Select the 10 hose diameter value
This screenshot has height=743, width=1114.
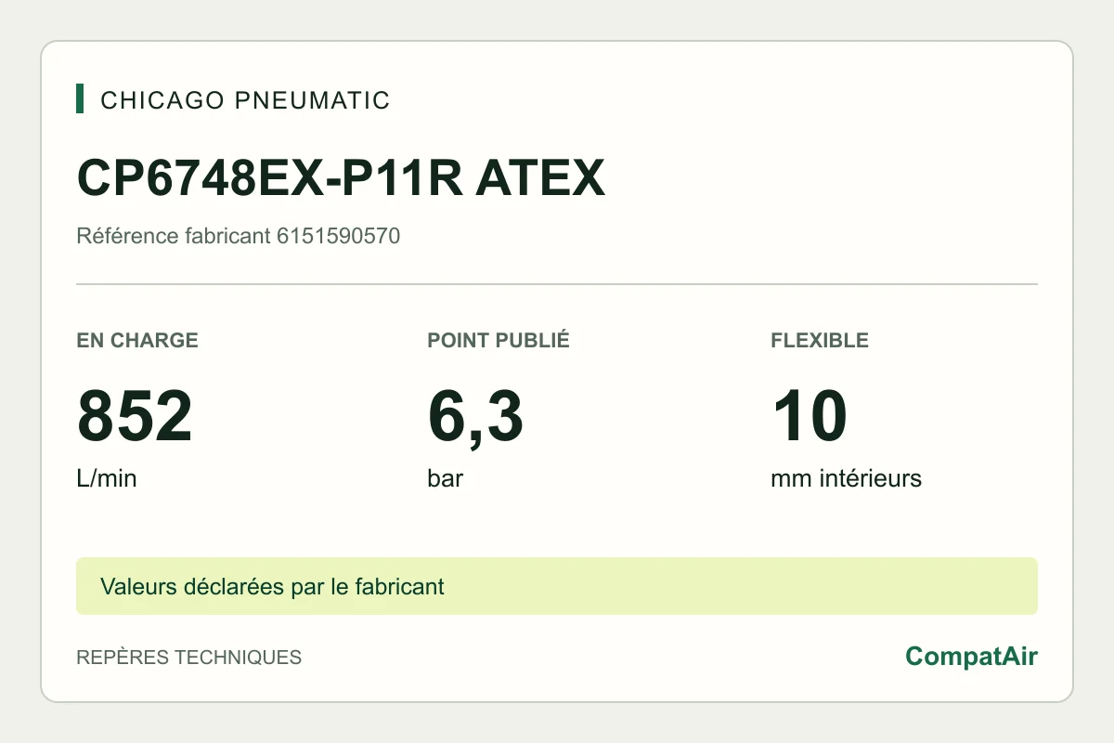pos(809,417)
